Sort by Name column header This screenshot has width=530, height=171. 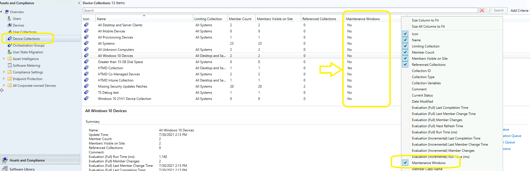point(144,19)
